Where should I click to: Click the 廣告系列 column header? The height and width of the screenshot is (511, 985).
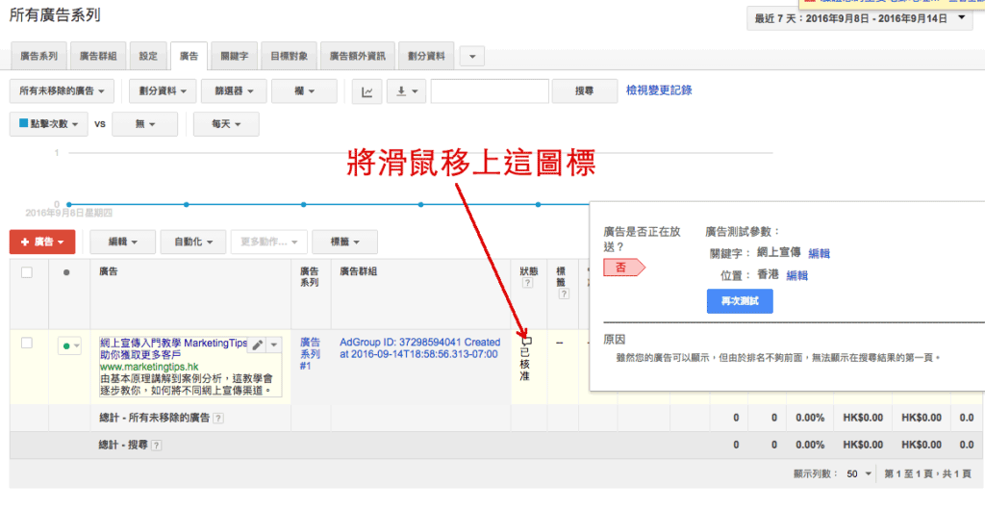(x=309, y=276)
